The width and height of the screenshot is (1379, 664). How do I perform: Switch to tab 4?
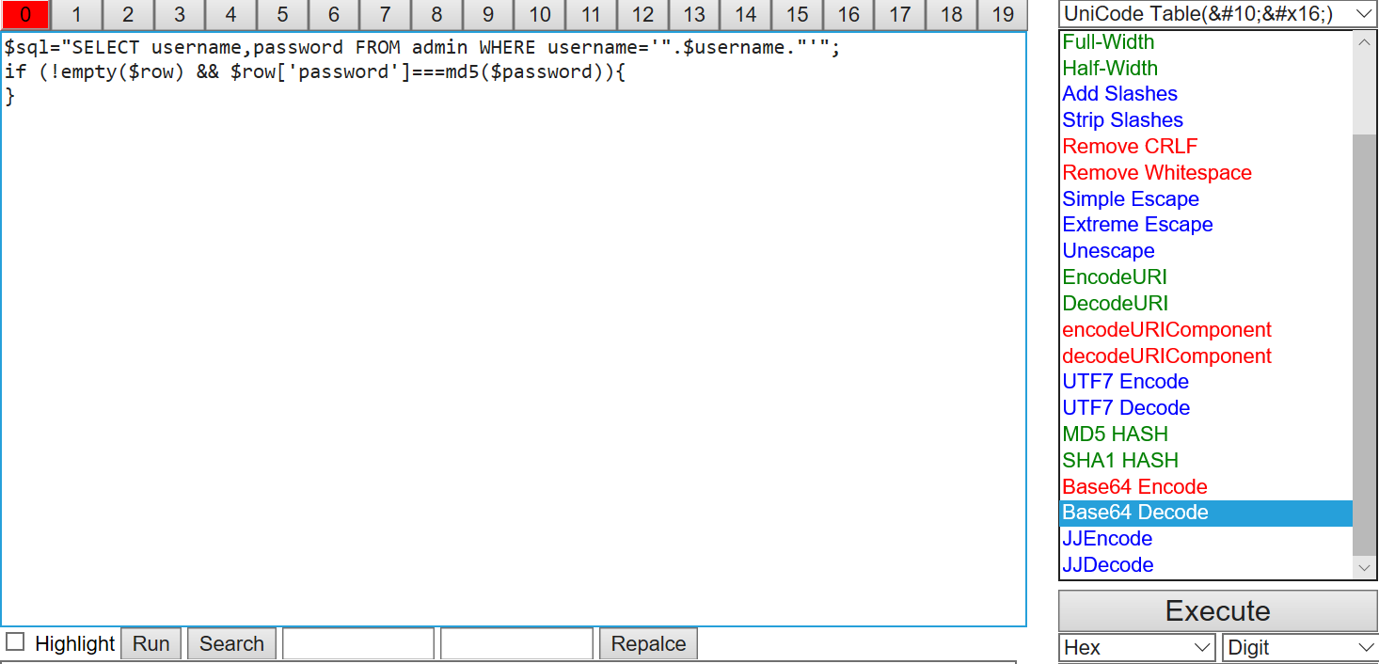pyautogui.click(x=230, y=14)
